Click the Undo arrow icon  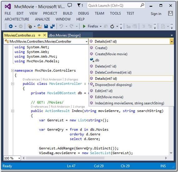pyautogui.click(x=61, y=26)
